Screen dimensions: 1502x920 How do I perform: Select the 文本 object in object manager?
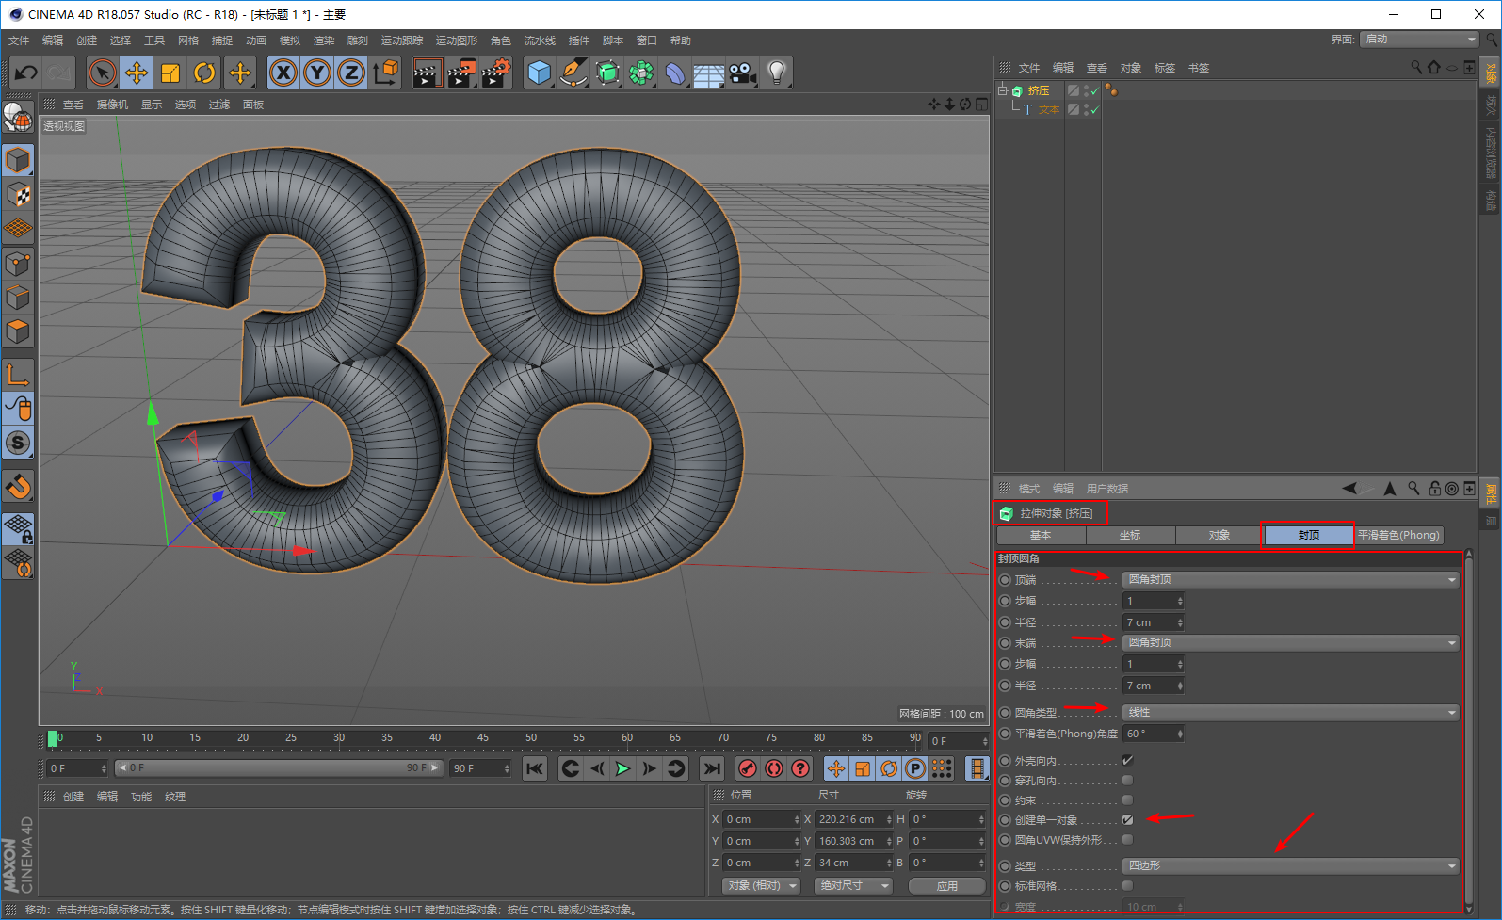click(x=1048, y=110)
